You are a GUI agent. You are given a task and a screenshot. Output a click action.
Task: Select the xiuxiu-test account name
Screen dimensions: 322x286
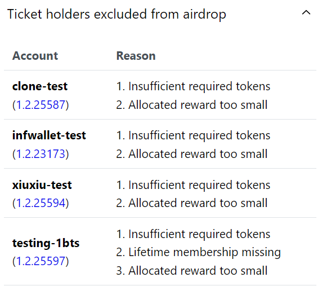(42, 185)
